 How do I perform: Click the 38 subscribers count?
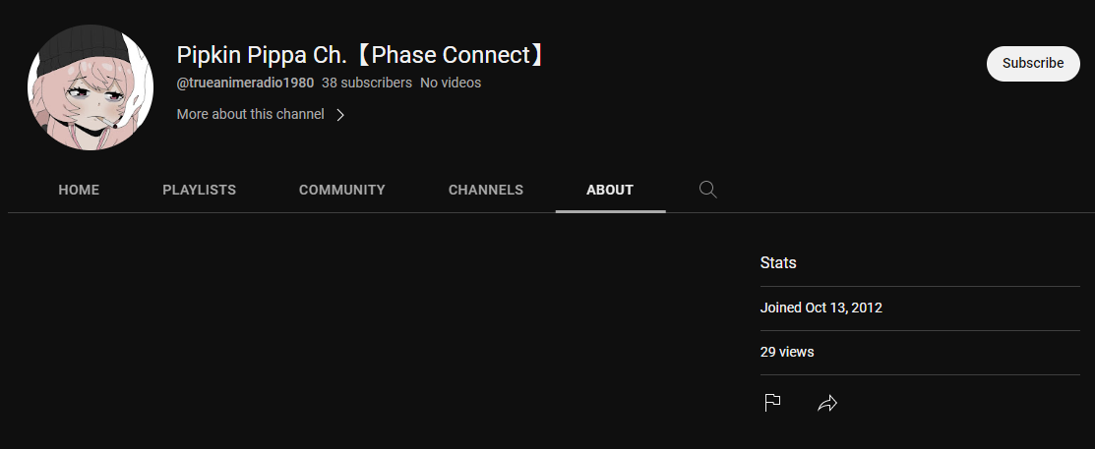click(x=367, y=83)
